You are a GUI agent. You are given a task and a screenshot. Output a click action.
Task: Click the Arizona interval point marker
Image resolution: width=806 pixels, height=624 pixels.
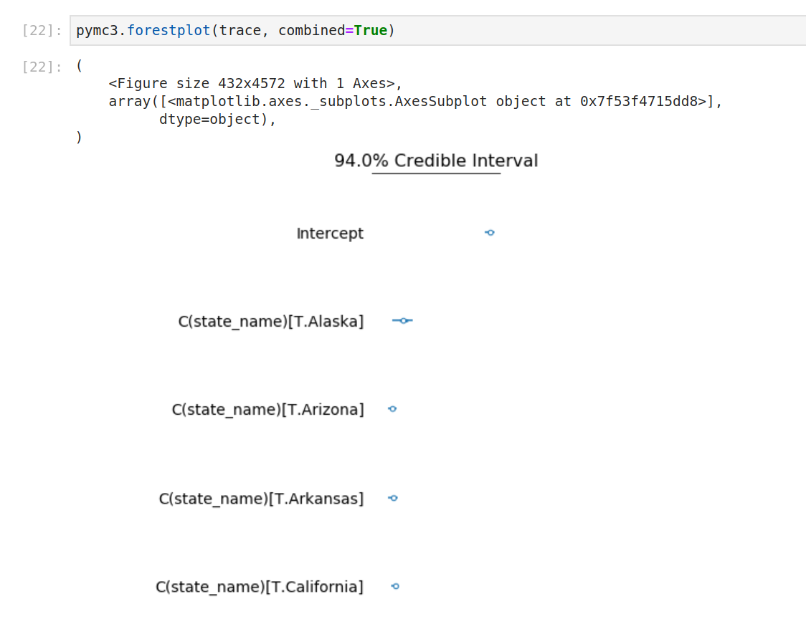pyautogui.click(x=392, y=408)
